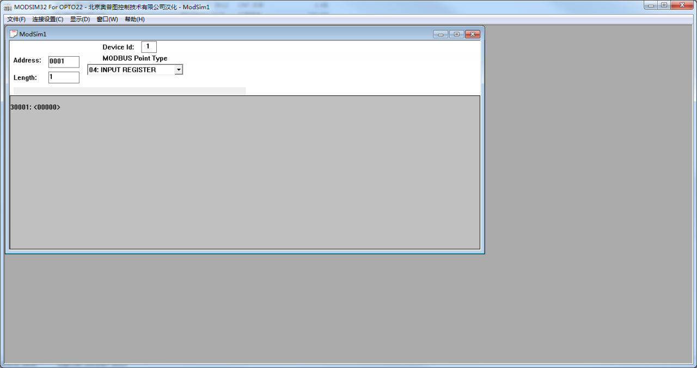This screenshot has height=368, width=697.
Task: Click the Length input field
Action: point(64,77)
